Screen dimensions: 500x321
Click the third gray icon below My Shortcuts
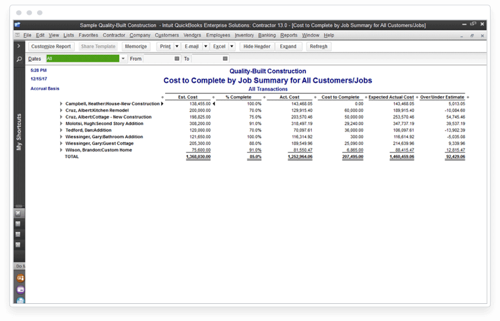18,234
